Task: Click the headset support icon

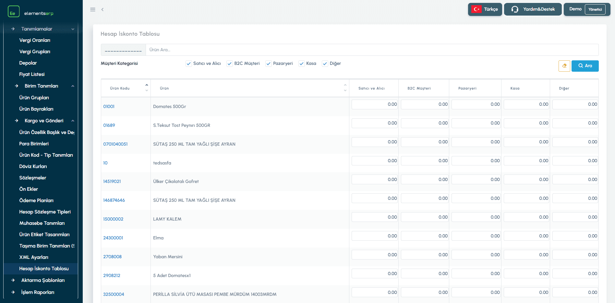Action: click(515, 9)
